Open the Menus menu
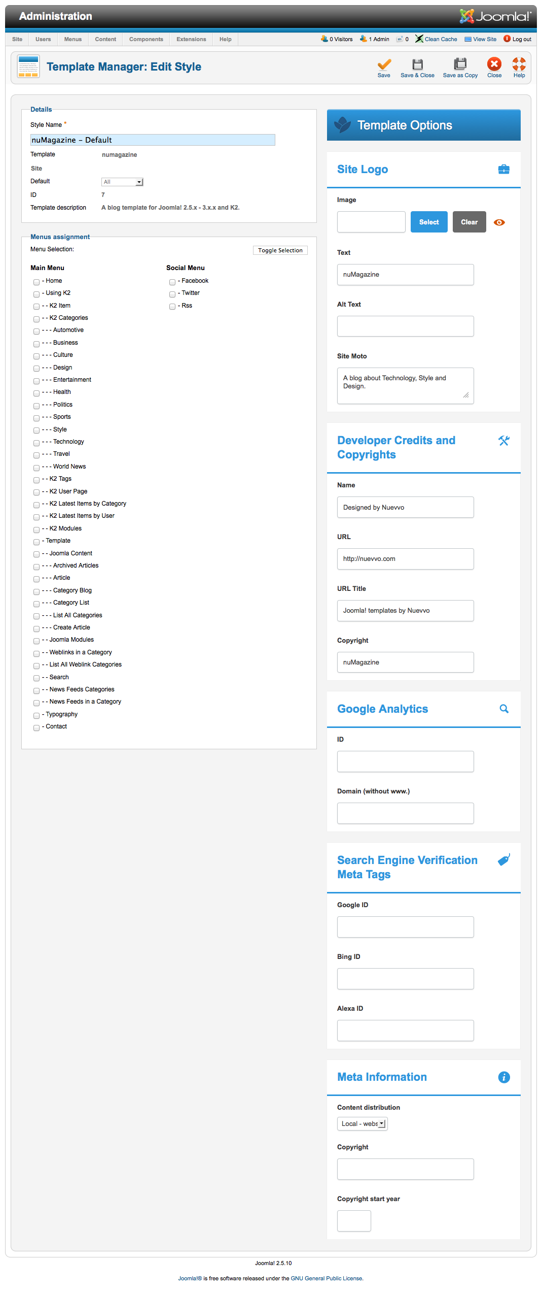The image size is (542, 1294). coord(73,39)
